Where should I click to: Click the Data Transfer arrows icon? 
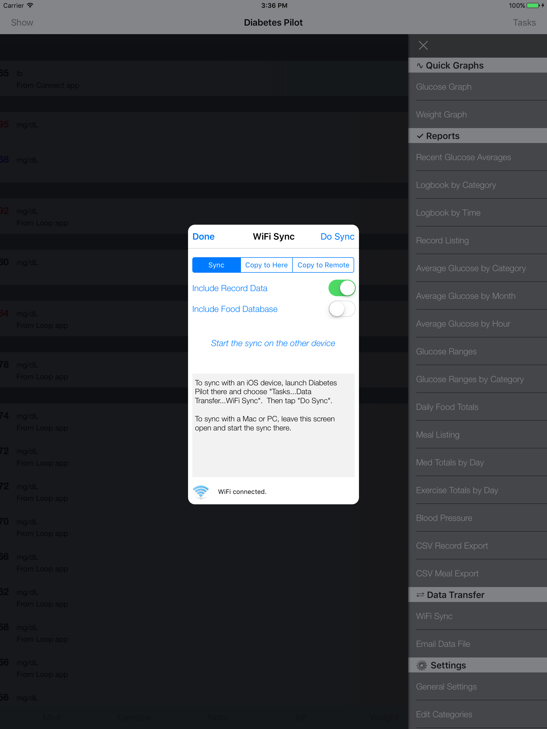coord(420,595)
